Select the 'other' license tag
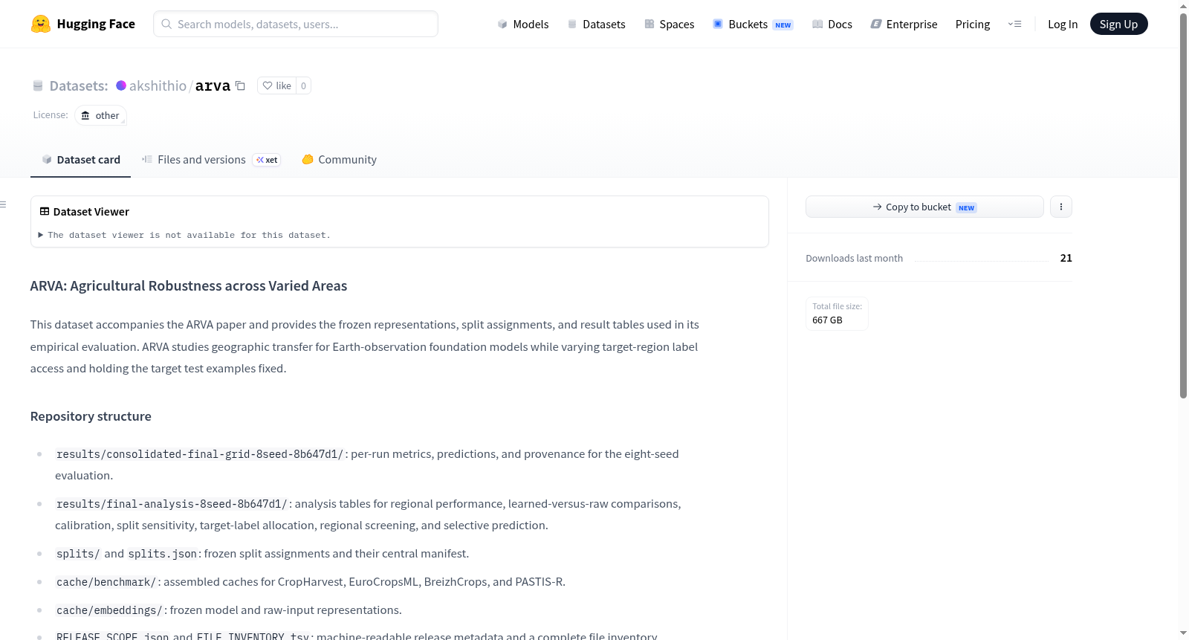Viewport: 1189px width, 640px height. pyautogui.click(x=100, y=115)
